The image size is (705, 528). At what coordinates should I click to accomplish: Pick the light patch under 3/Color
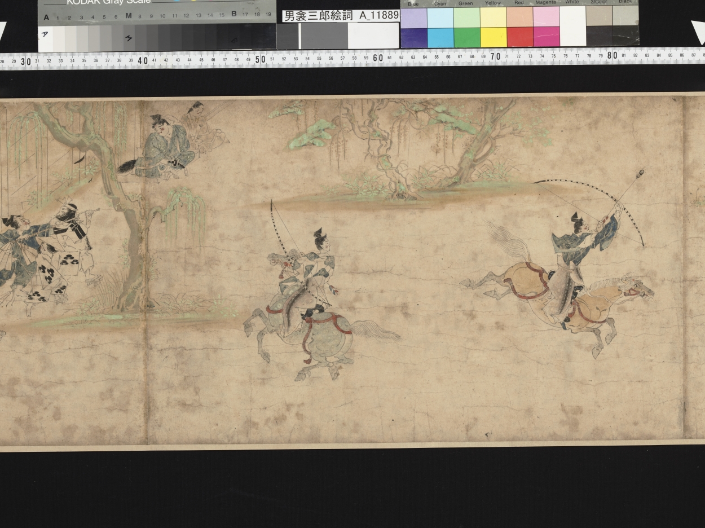(599, 16)
